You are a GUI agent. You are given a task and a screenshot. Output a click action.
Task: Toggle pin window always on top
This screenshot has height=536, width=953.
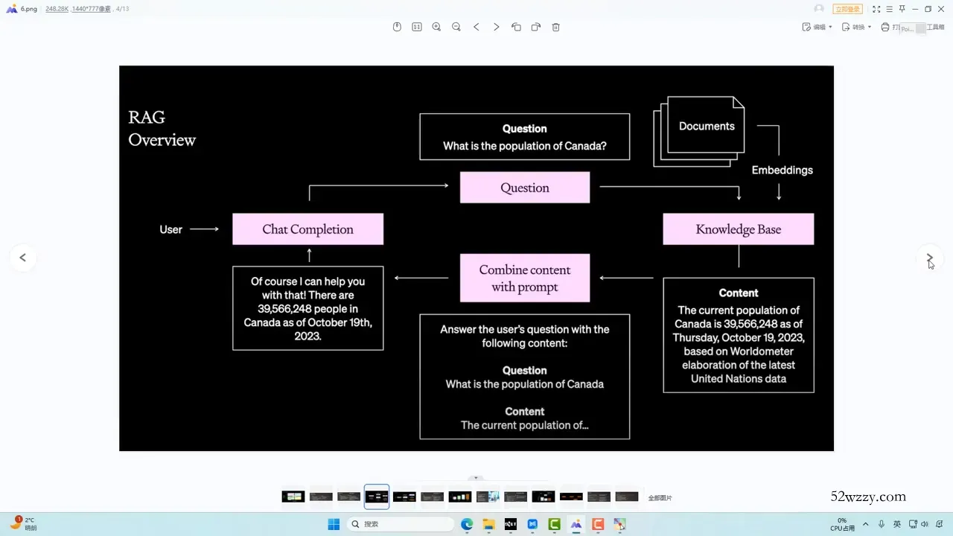tap(902, 9)
